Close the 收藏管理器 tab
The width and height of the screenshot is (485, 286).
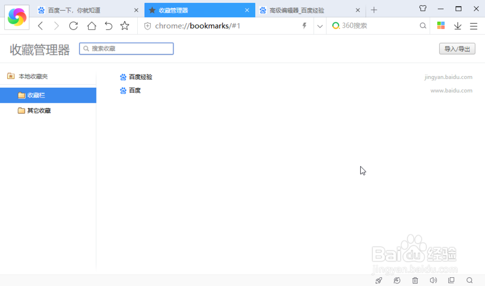tap(247, 10)
